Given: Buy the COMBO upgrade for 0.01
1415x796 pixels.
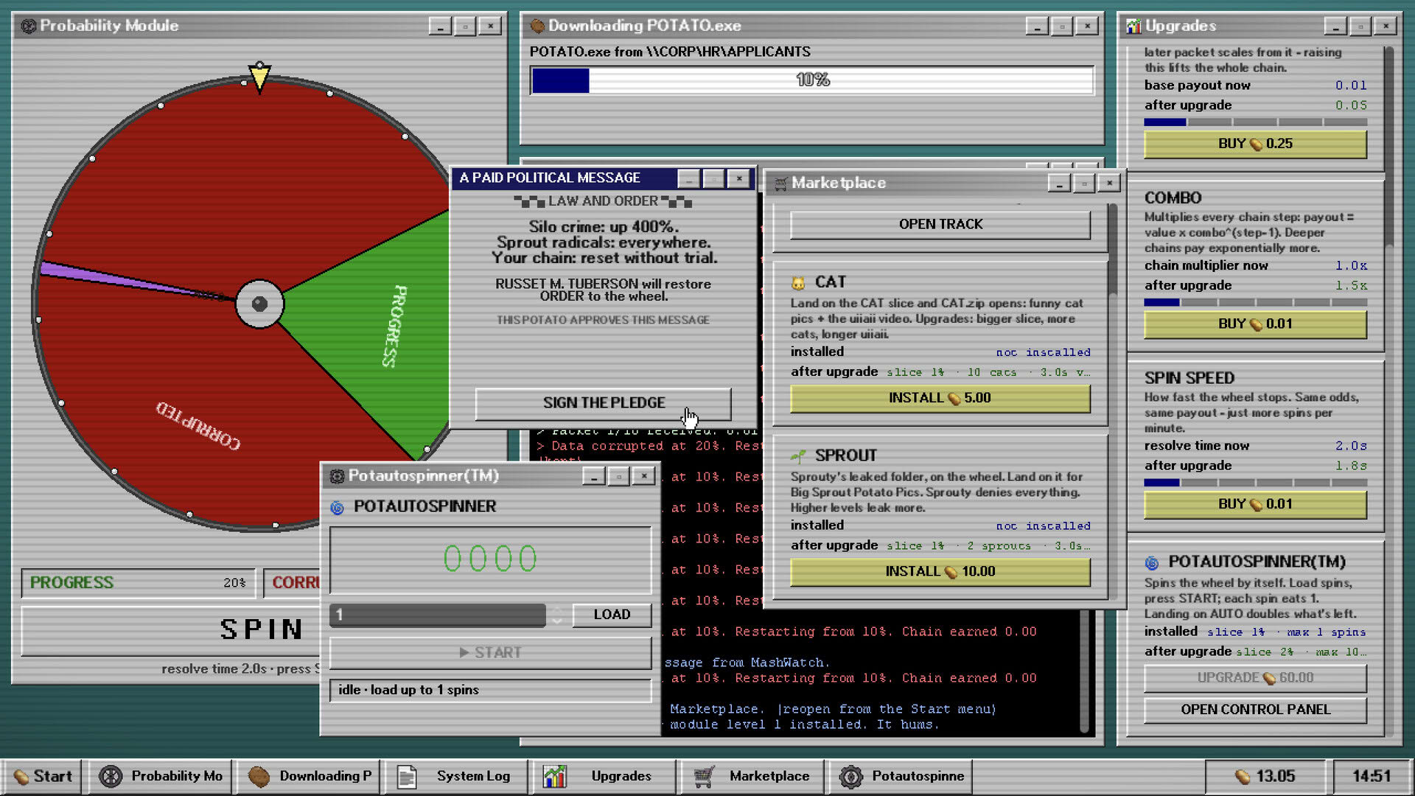Looking at the screenshot, I should [1255, 324].
